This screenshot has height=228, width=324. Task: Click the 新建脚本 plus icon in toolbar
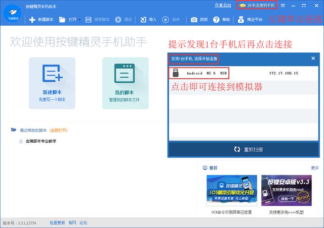coord(32,20)
